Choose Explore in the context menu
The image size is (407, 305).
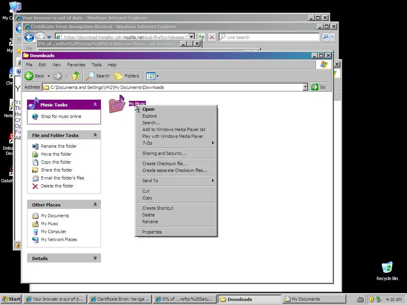click(176, 116)
